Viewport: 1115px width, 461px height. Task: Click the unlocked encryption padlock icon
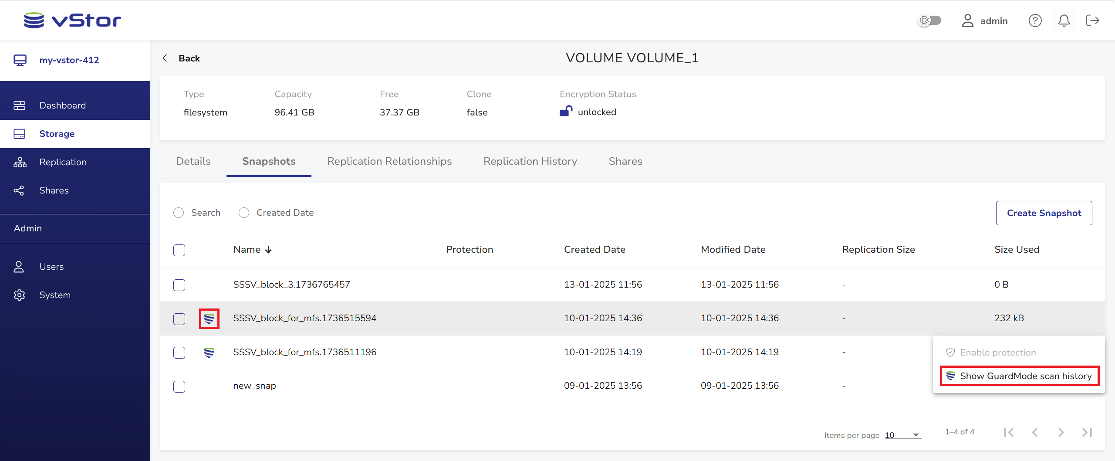pyautogui.click(x=565, y=112)
